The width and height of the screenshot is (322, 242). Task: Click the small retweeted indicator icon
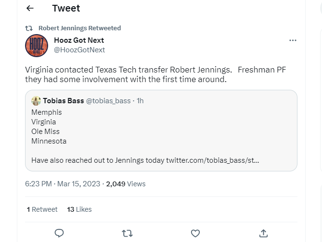pos(29,28)
